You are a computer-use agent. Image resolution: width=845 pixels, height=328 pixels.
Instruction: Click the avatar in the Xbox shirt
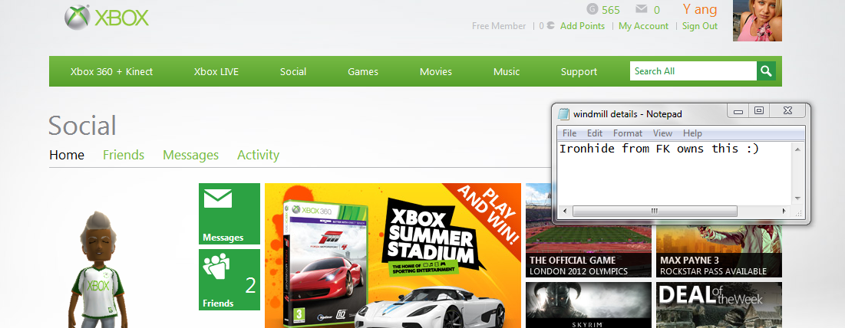tap(98, 269)
